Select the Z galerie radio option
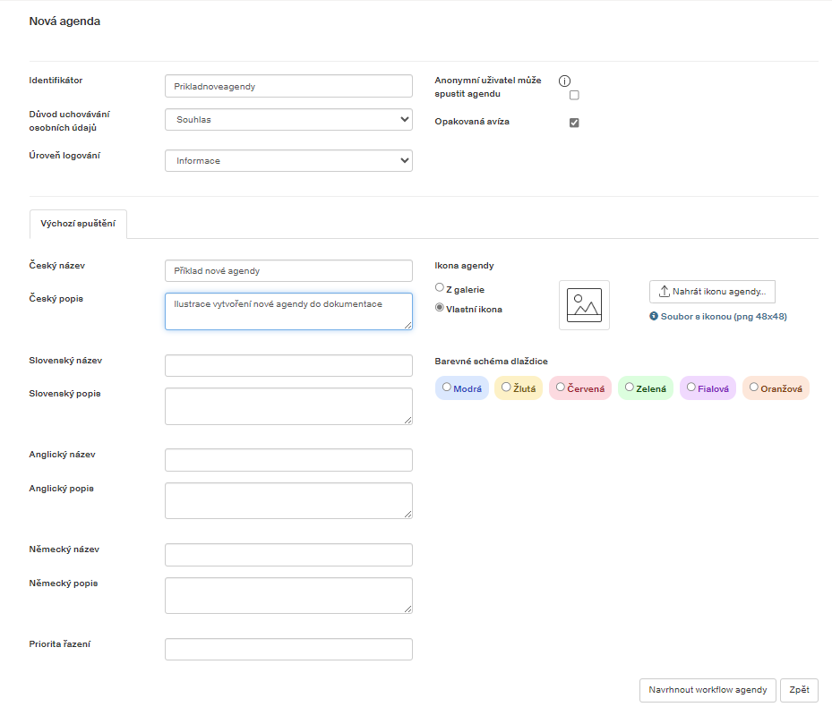Viewport: 832px width, 707px height. pos(440,287)
